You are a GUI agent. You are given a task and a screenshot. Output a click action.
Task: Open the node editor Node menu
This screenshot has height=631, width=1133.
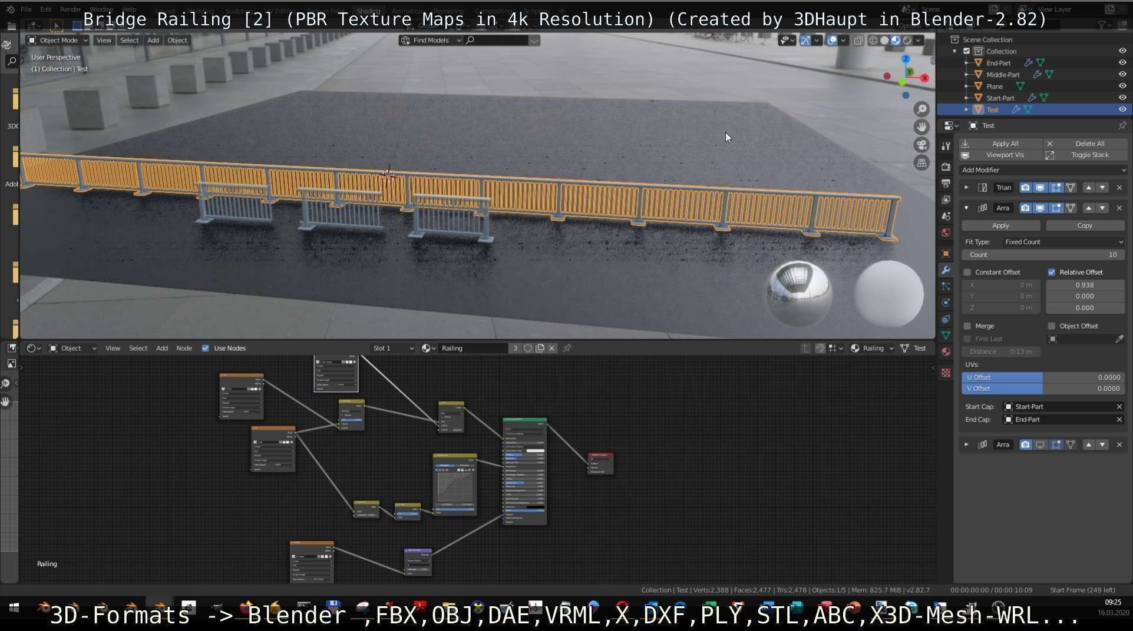pyautogui.click(x=184, y=348)
